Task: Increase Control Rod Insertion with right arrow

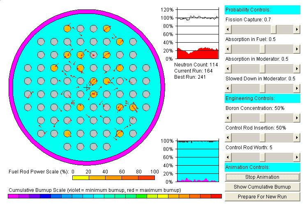Action: (x=297, y=137)
